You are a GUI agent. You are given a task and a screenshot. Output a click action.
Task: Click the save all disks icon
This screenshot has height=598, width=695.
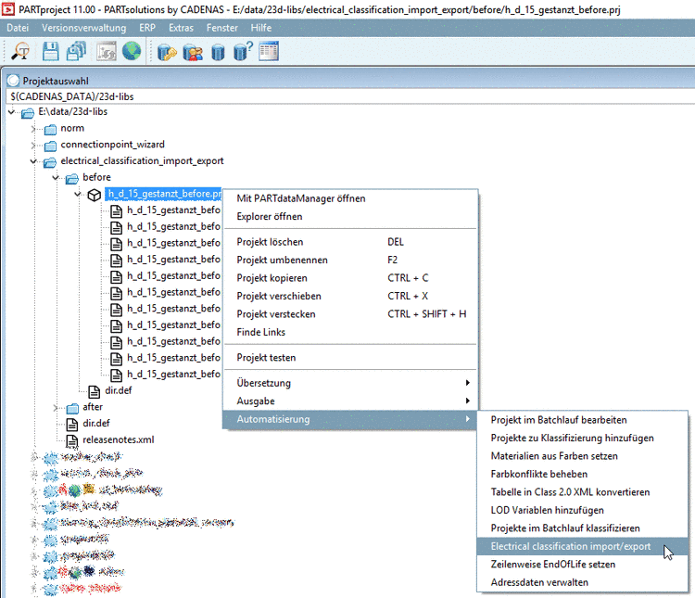coord(76,52)
